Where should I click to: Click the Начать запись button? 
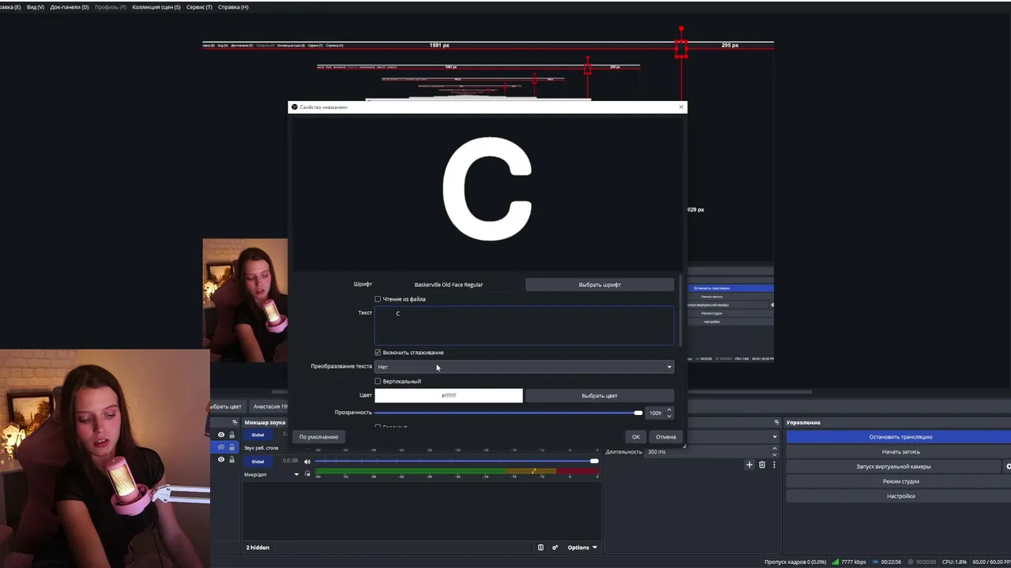click(x=900, y=452)
